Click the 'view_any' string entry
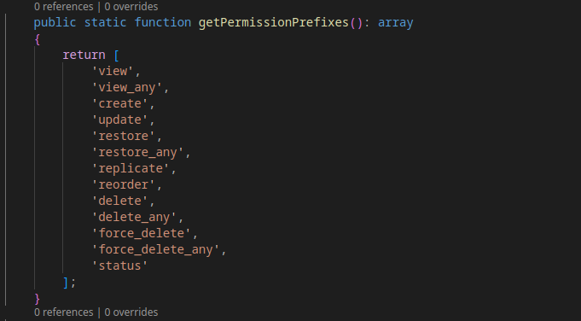The image size is (581, 321). pyautogui.click(x=127, y=87)
